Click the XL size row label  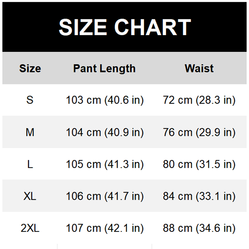coord(30,196)
